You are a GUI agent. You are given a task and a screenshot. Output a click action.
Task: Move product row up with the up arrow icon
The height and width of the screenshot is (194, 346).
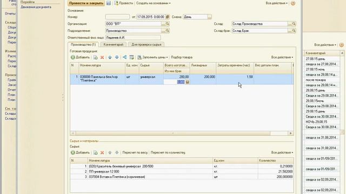[x=110, y=57]
